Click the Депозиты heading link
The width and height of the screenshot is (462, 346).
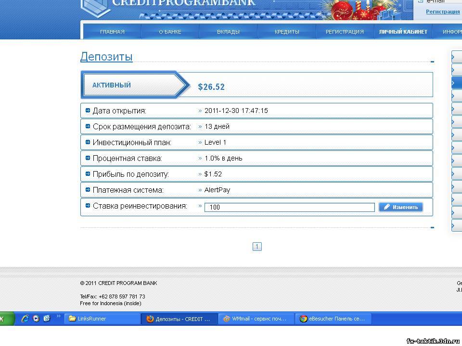[x=106, y=57]
